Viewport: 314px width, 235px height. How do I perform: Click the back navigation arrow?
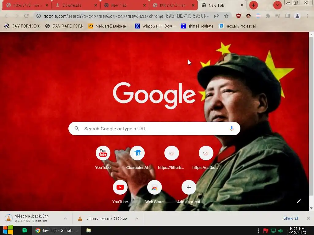coord(7,16)
